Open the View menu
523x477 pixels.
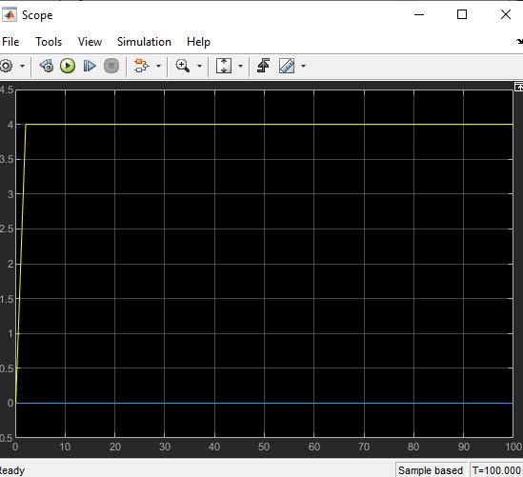tap(90, 42)
